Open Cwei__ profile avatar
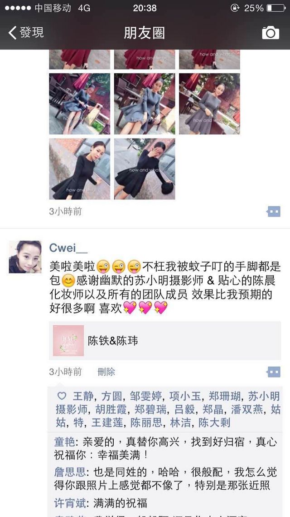The width and height of the screenshot is (290, 517). pos(25,257)
